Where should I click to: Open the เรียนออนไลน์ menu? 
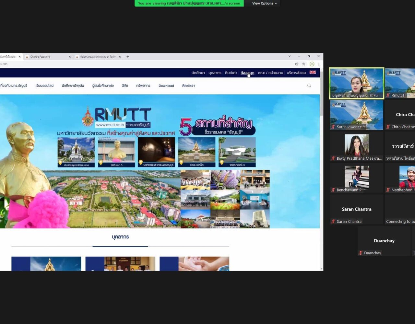coord(44,86)
